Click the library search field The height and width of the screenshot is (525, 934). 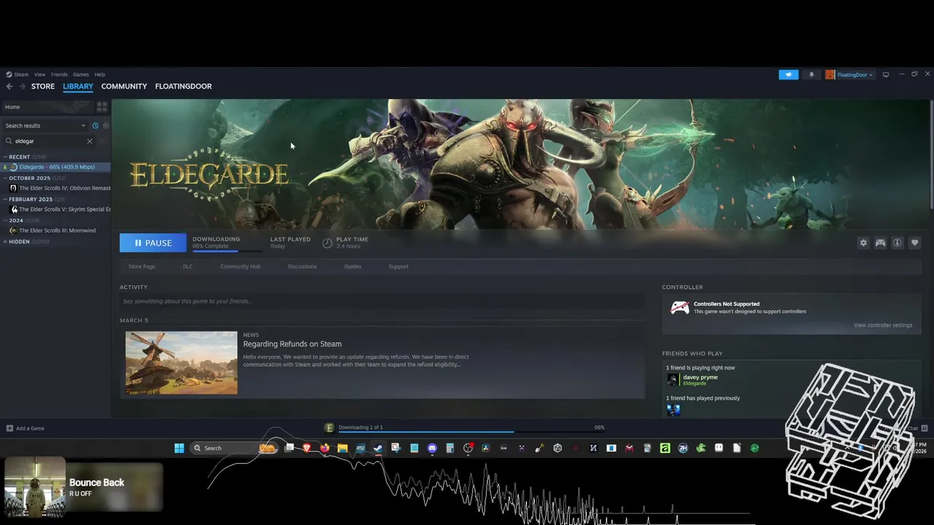[49, 141]
